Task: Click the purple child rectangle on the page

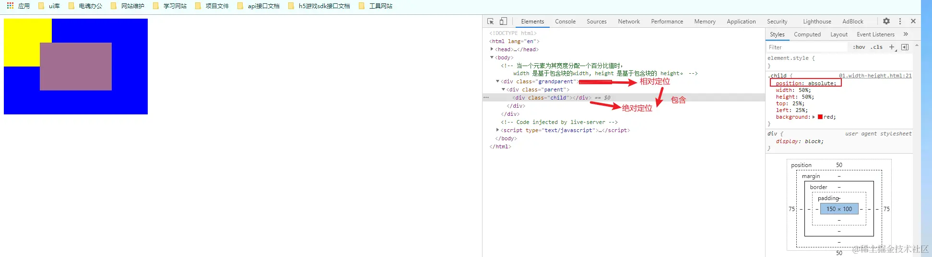Action: pos(76,67)
